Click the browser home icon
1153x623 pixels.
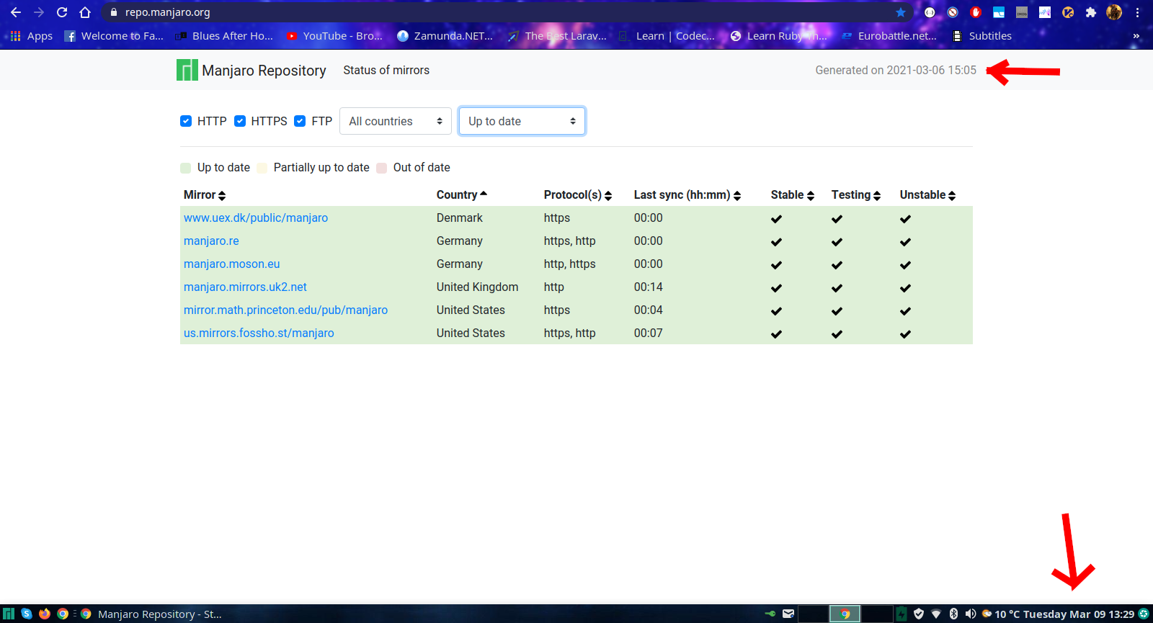pos(85,12)
